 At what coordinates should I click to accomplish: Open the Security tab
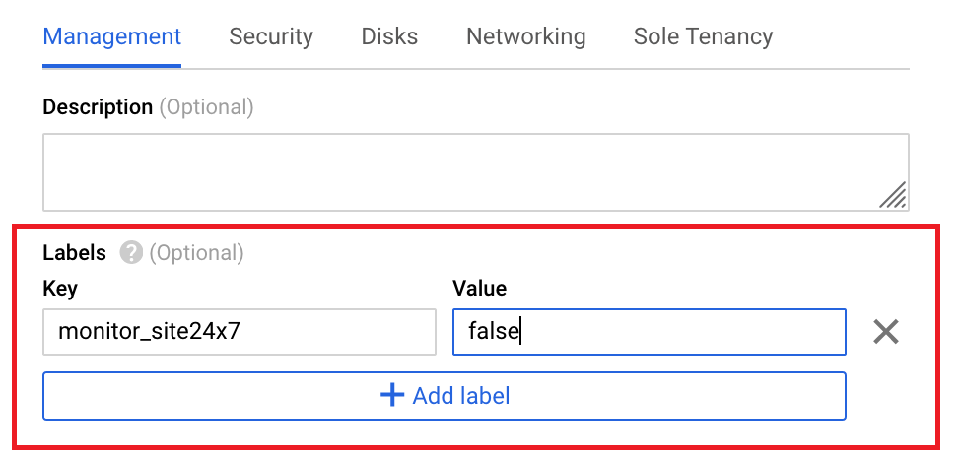pyautogui.click(x=271, y=37)
